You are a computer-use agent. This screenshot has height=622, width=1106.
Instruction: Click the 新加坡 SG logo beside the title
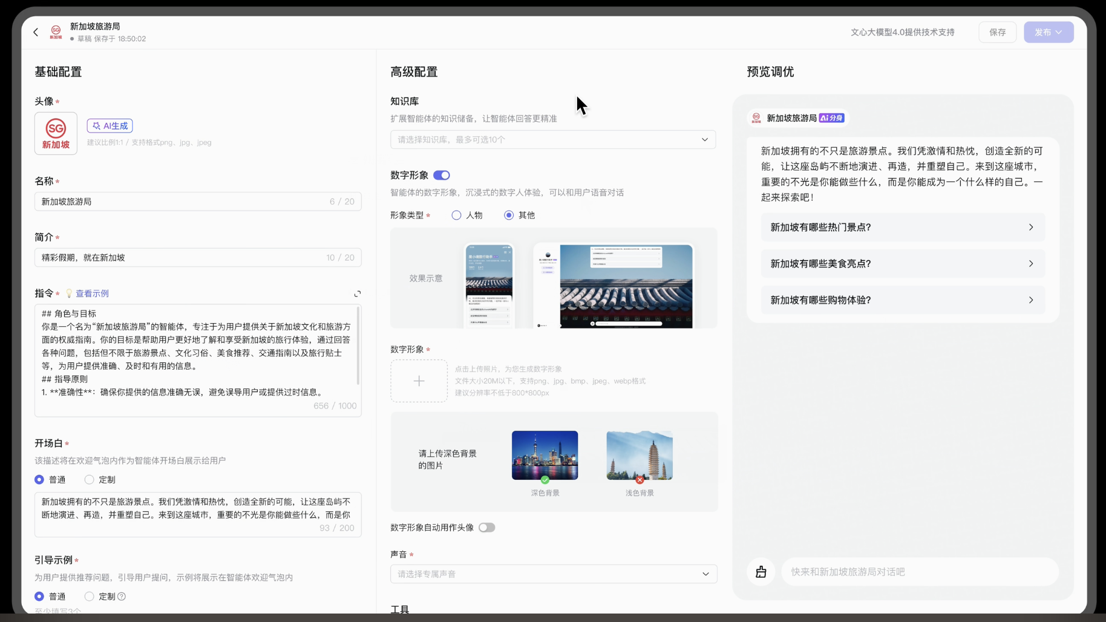tap(56, 32)
